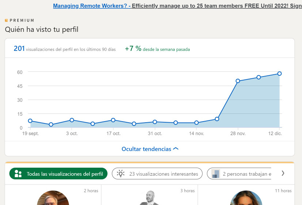The image size is (302, 205).
Task: Click the Efficiently manage team members ad text
Action: tap(217, 6)
